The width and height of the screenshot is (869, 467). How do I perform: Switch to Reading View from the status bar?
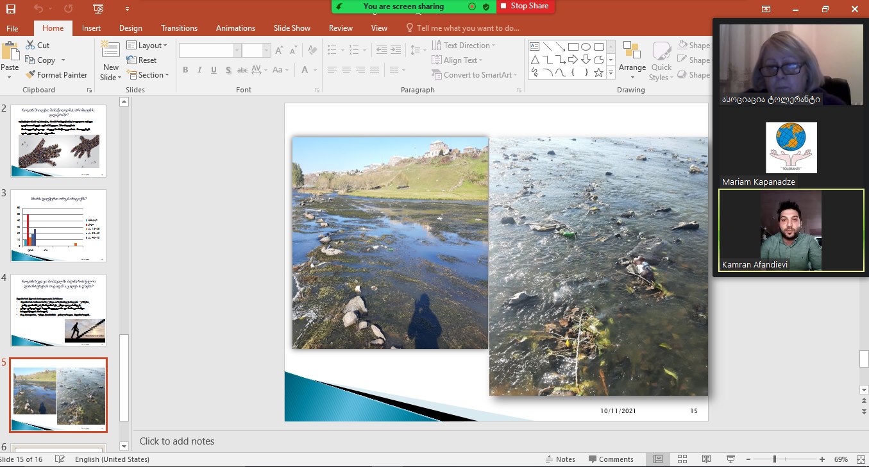(706, 459)
